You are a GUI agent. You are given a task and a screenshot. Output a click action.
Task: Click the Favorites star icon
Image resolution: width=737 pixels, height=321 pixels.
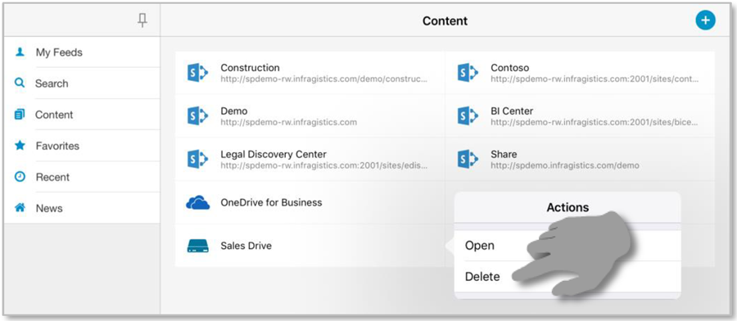click(20, 145)
